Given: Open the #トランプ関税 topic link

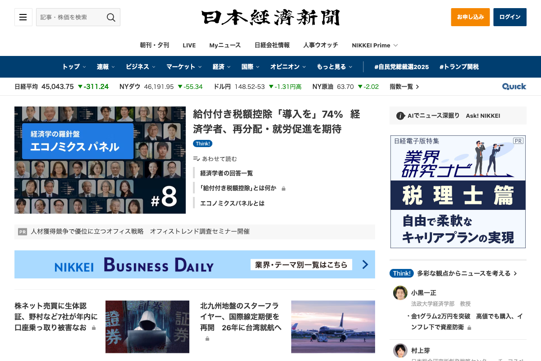Looking at the screenshot, I should [x=459, y=67].
